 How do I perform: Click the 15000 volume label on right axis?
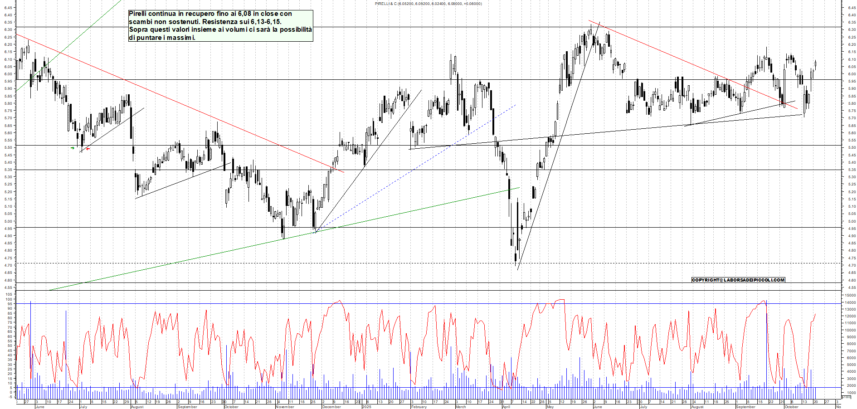click(x=850, y=295)
